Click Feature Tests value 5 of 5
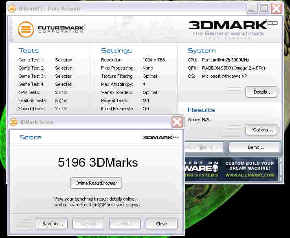This screenshot has height=238, width=290. 61,100
